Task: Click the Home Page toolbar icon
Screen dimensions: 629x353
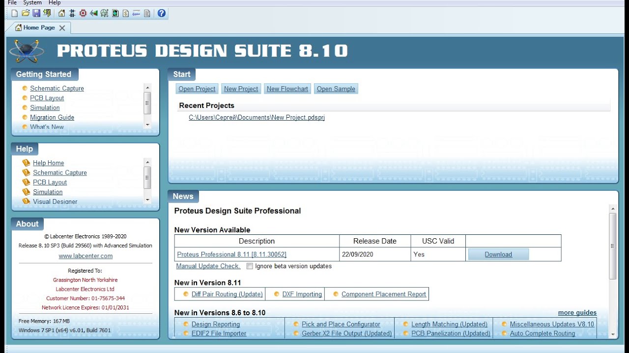Action: tap(61, 13)
